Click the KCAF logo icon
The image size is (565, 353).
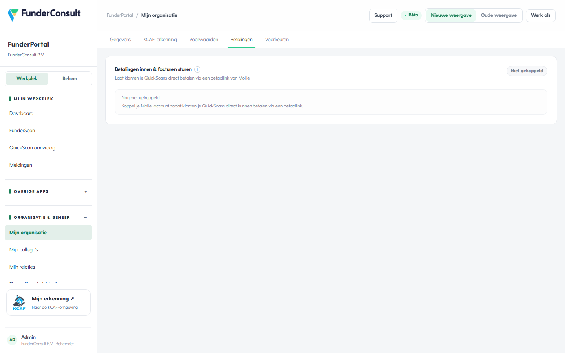click(x=19, y=303)
